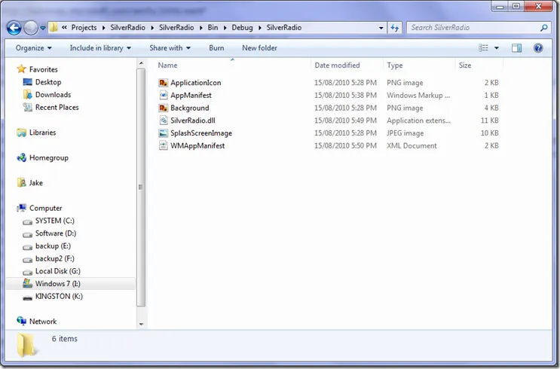The width and height of the screenshot is (560, 369).
Task: Click the Change your view icon
Action: [x=483, y=48]
